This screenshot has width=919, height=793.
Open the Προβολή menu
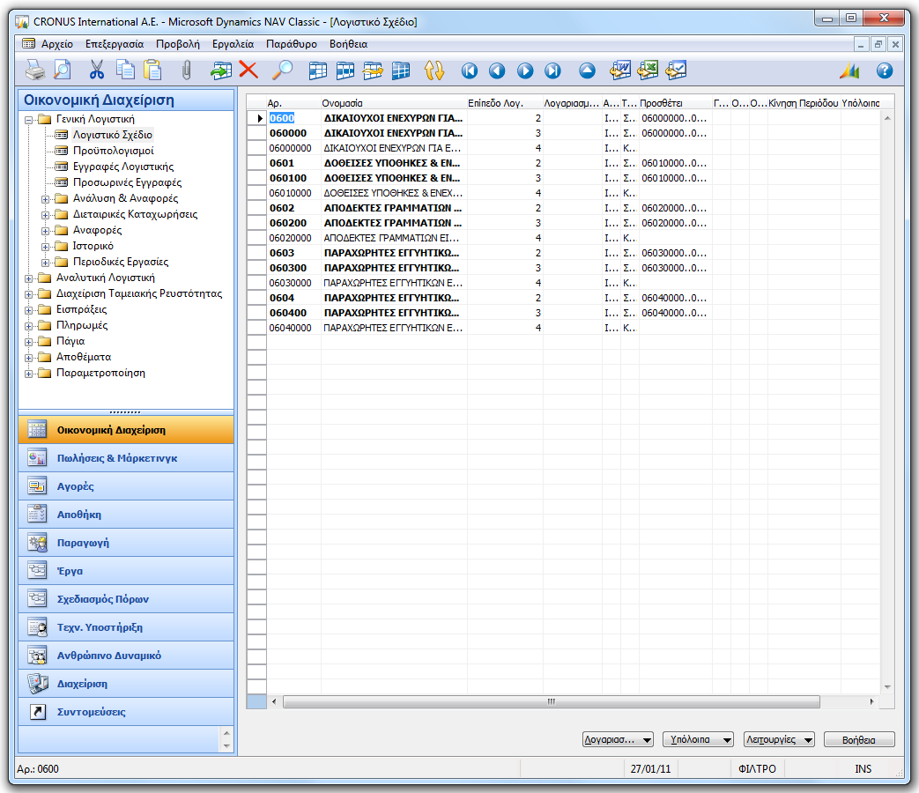click(178, 44)
